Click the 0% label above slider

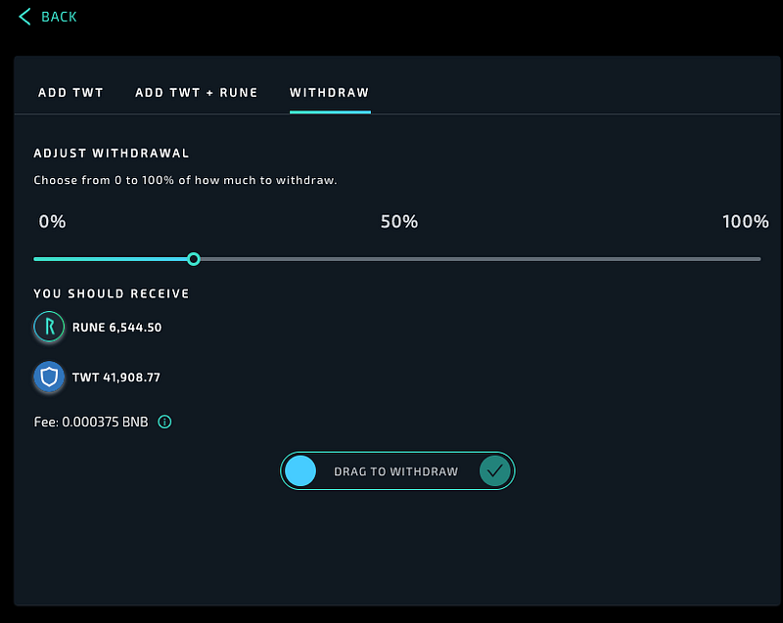pos(52,221)
